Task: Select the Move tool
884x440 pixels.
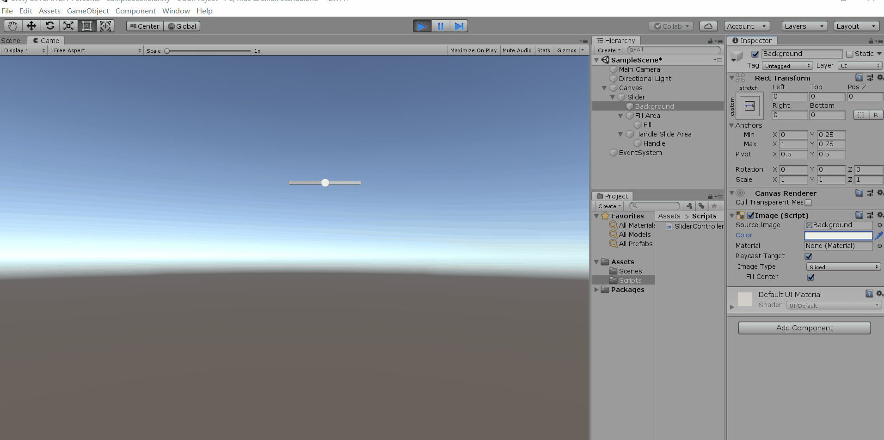Action: click(31, 26)
